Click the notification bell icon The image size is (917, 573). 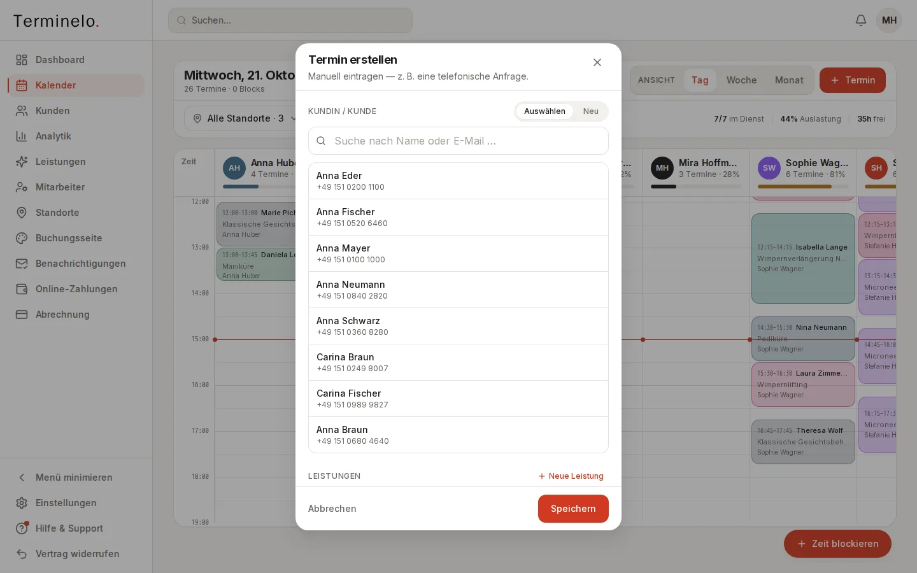(x=861, y=20)
